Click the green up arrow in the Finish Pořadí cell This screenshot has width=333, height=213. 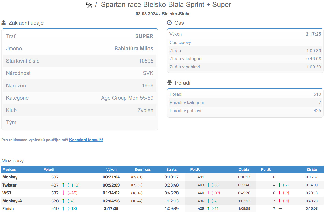(x=63, y=208)
